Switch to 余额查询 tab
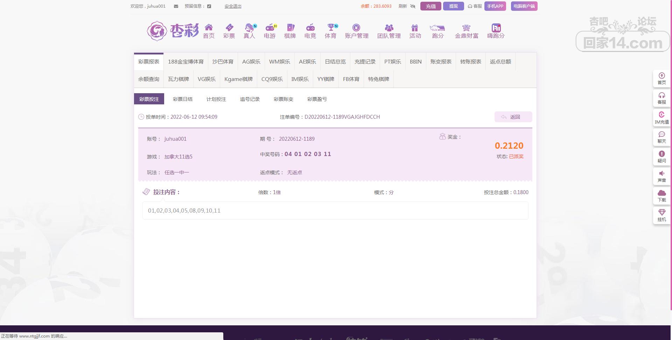Viewport: 672px width, 340px height. [148, 79]
